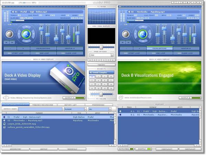Click Add Directory button

[x=15, y=149]
